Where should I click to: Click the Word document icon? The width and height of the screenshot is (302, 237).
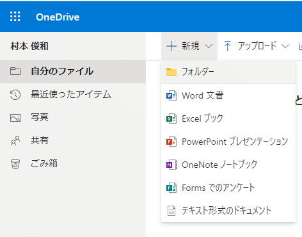pos(171,95)
